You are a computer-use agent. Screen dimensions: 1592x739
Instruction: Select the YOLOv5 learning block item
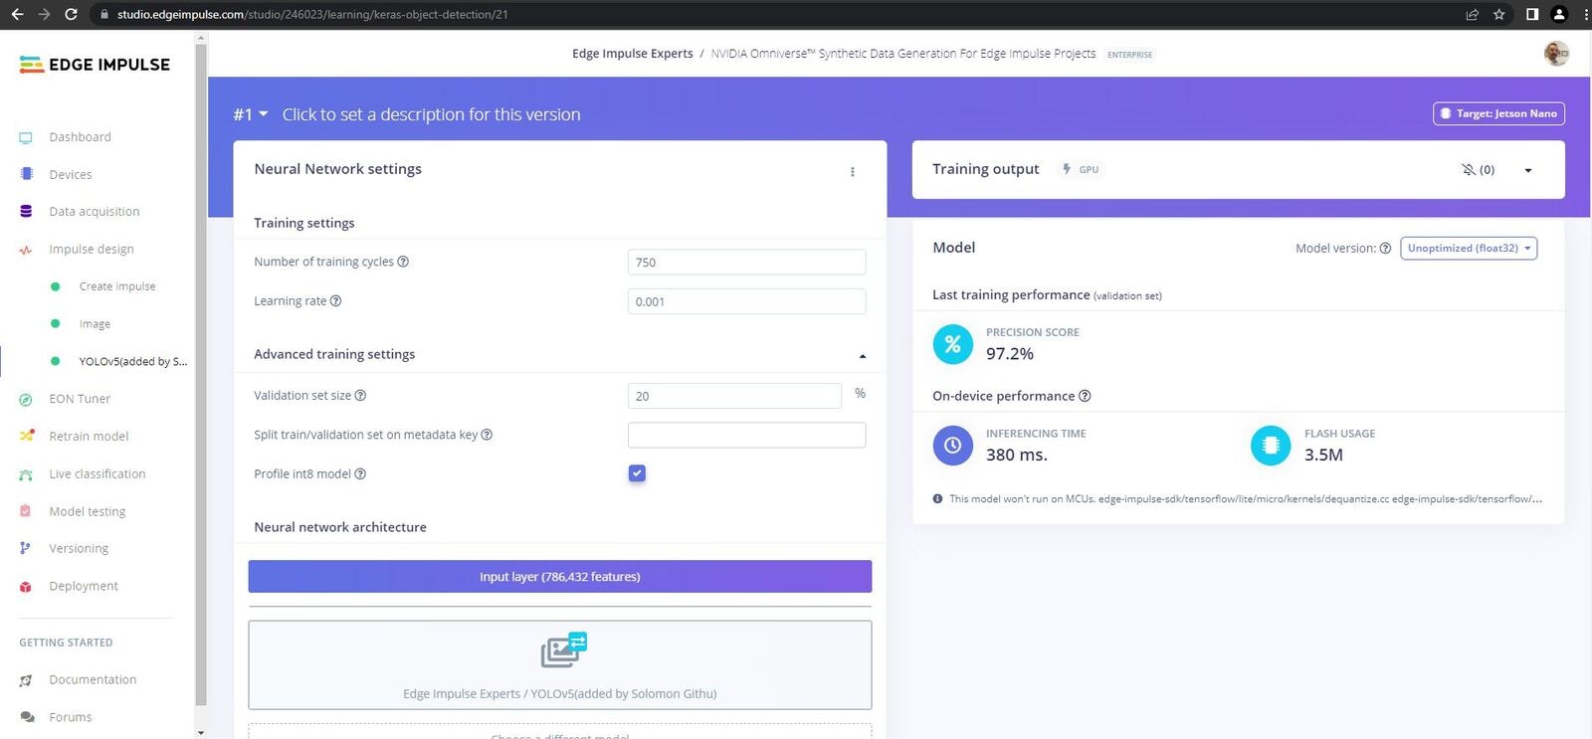[132, 361]
